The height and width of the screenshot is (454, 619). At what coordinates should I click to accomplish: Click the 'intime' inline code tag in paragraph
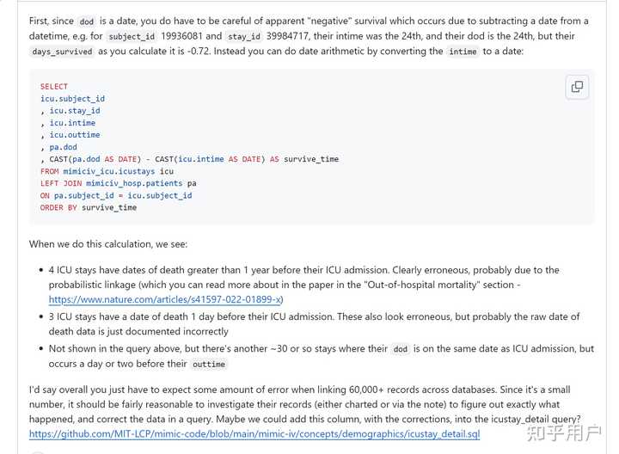pyautogui.click(x=463, y=52)
